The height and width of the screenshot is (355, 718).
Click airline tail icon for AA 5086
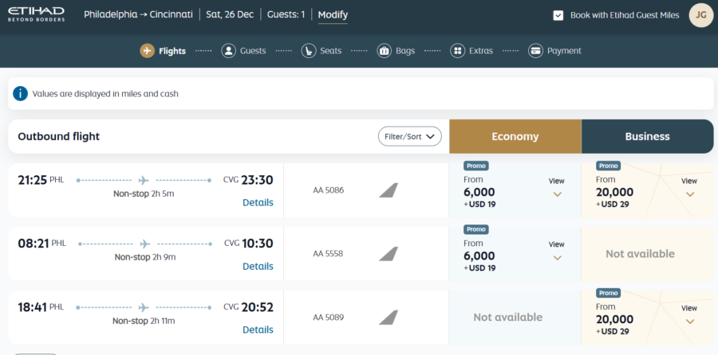pos(389,190)
